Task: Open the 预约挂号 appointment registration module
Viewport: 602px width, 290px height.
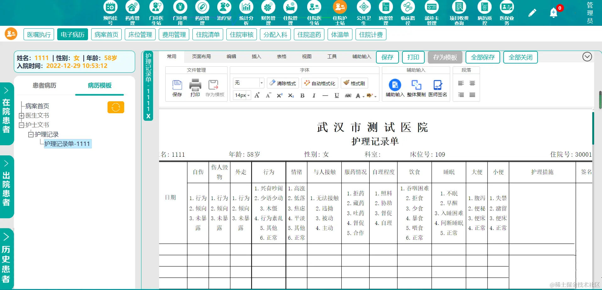Action: point(110,13)
